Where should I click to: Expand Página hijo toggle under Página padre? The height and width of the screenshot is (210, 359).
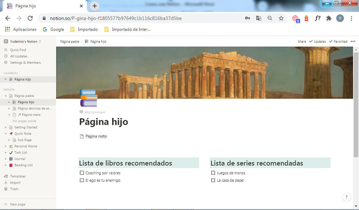(x=9, y=102)
